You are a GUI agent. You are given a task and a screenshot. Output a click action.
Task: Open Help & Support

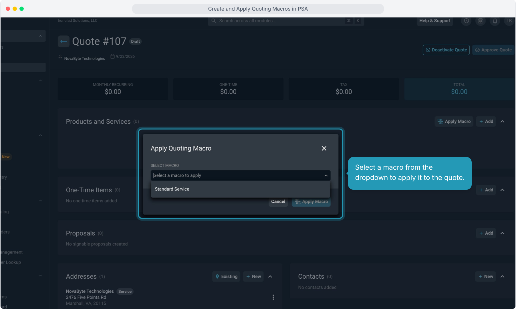click(x=435, y=21)
